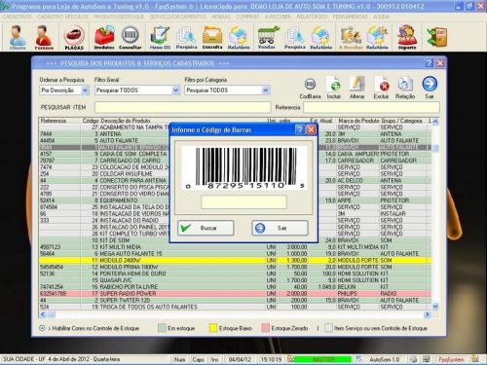Screen dimensions: 487x365
Task: Close the barcode dialog
Action: pos(311,129)
